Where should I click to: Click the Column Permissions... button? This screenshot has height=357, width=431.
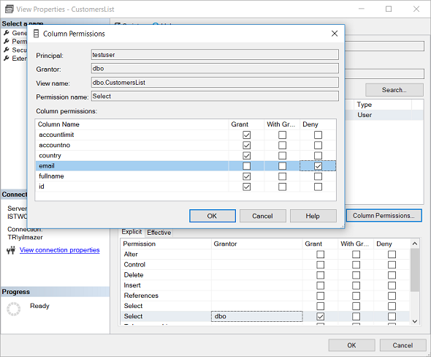click(x=384, y=216)
